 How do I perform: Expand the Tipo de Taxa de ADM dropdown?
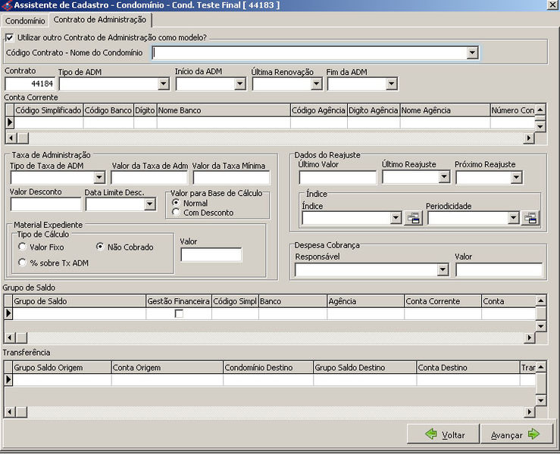click(99, 178)
